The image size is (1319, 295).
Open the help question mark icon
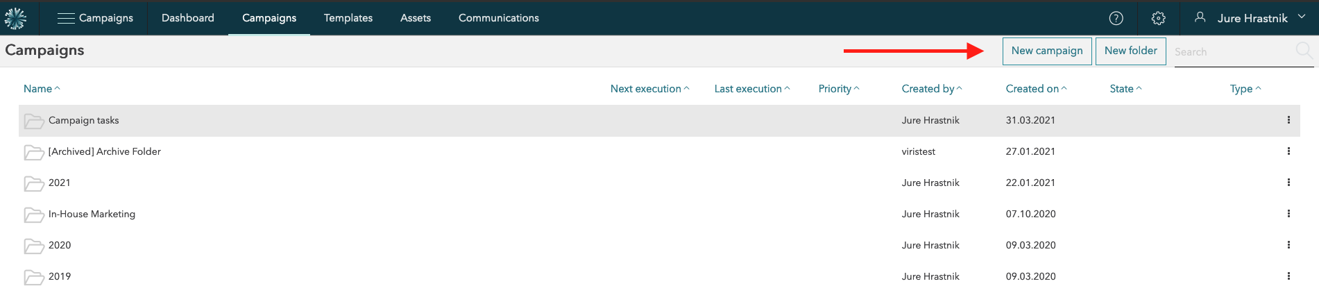[1116, 18]
